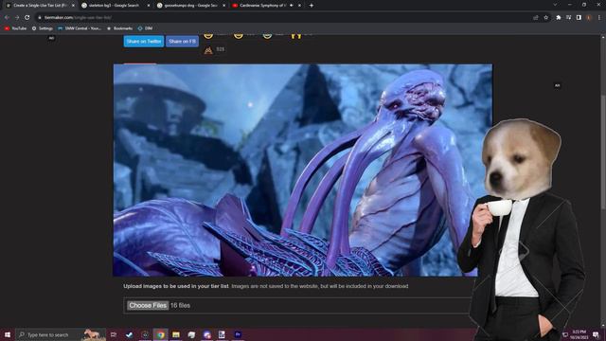Go back in browser history
This screenshot has height=341, width=606.
7,17
